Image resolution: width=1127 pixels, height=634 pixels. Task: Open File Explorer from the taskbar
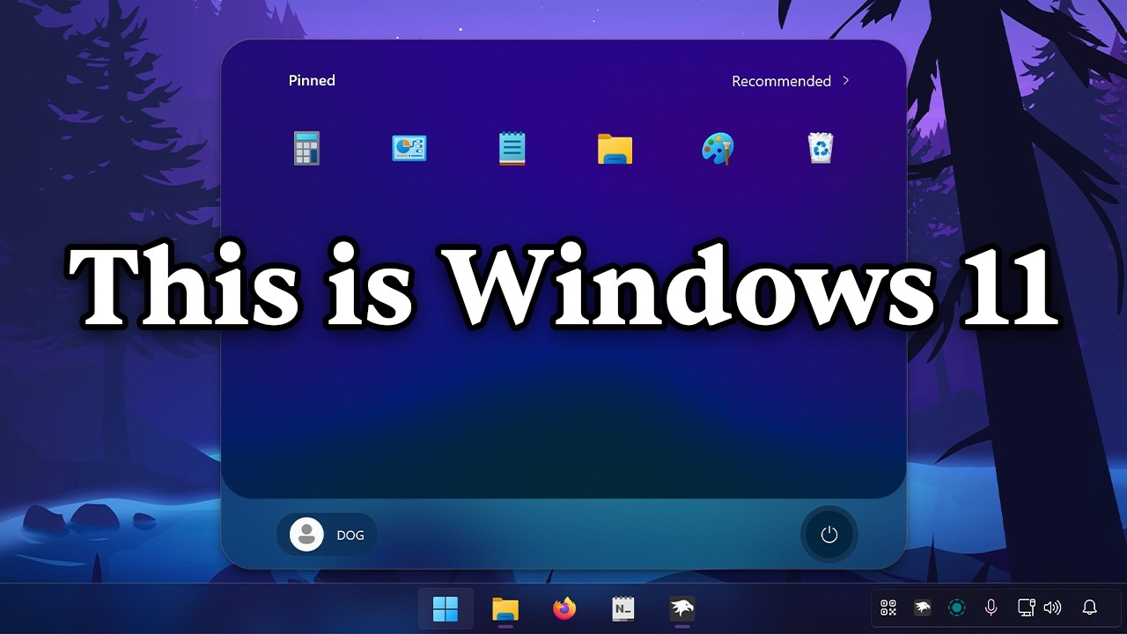tap(505, 608)
